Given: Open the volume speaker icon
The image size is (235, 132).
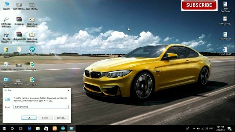Looking at the screenshot, I should coord(206,128).
